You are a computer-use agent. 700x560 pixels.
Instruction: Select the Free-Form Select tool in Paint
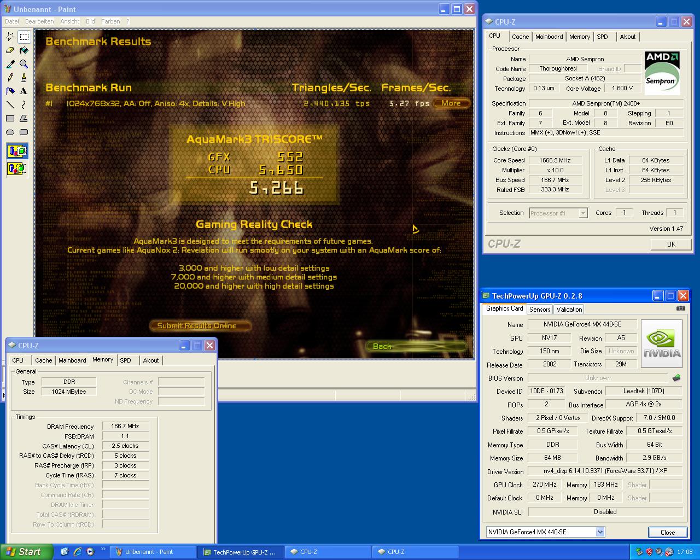click(10, 37)
